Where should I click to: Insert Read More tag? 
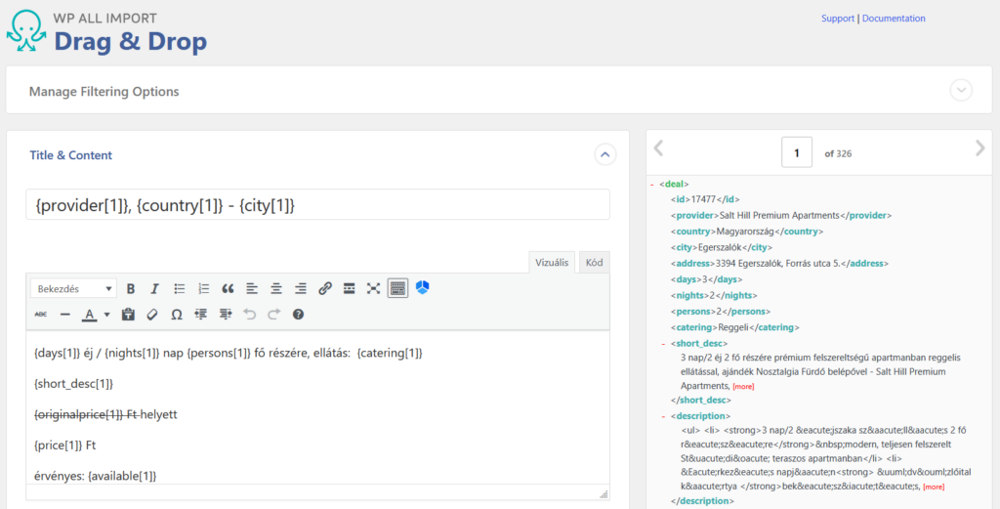point(349,289)
